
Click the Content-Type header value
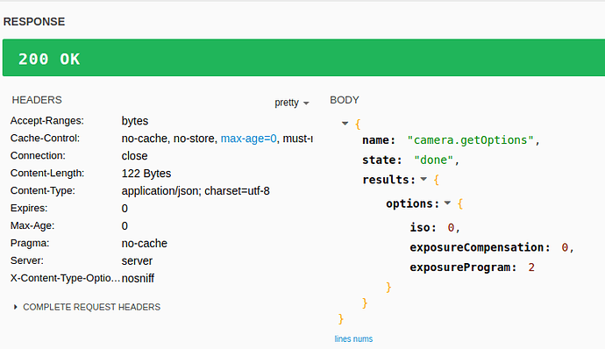click(196, 191)
